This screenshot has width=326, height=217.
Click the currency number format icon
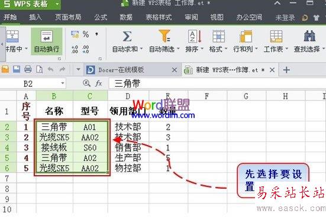(75, 34)
